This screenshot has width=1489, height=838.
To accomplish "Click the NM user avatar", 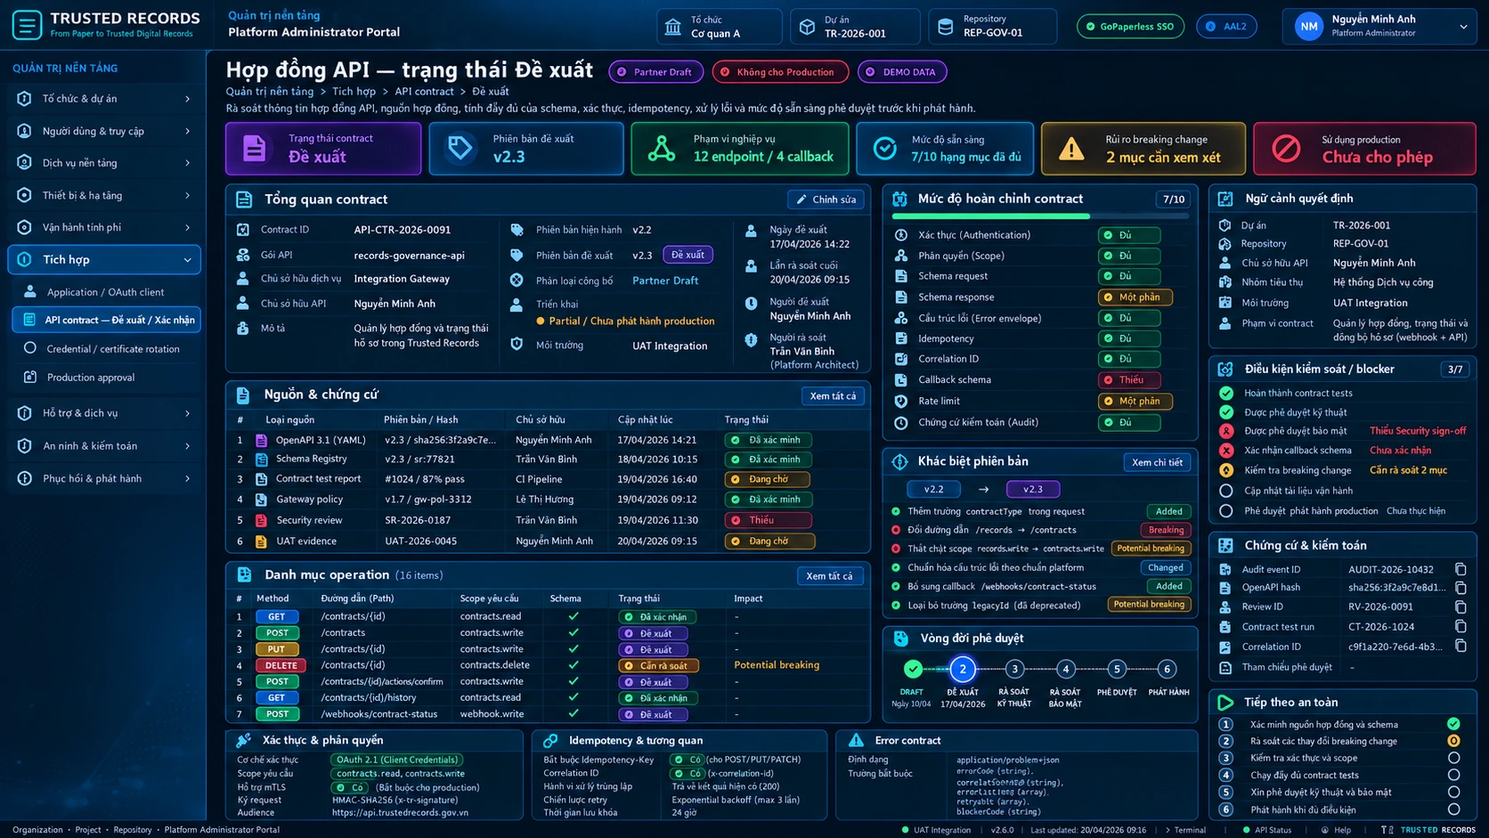I will (x=1309, y=26).
